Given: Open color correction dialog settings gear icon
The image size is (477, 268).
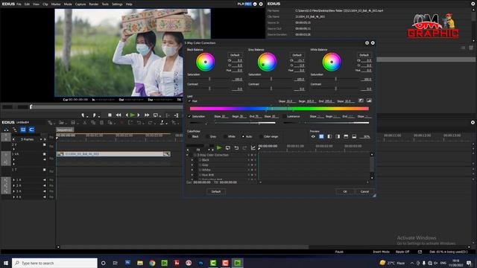Looking at the screenshot, I should coord(367,43).
